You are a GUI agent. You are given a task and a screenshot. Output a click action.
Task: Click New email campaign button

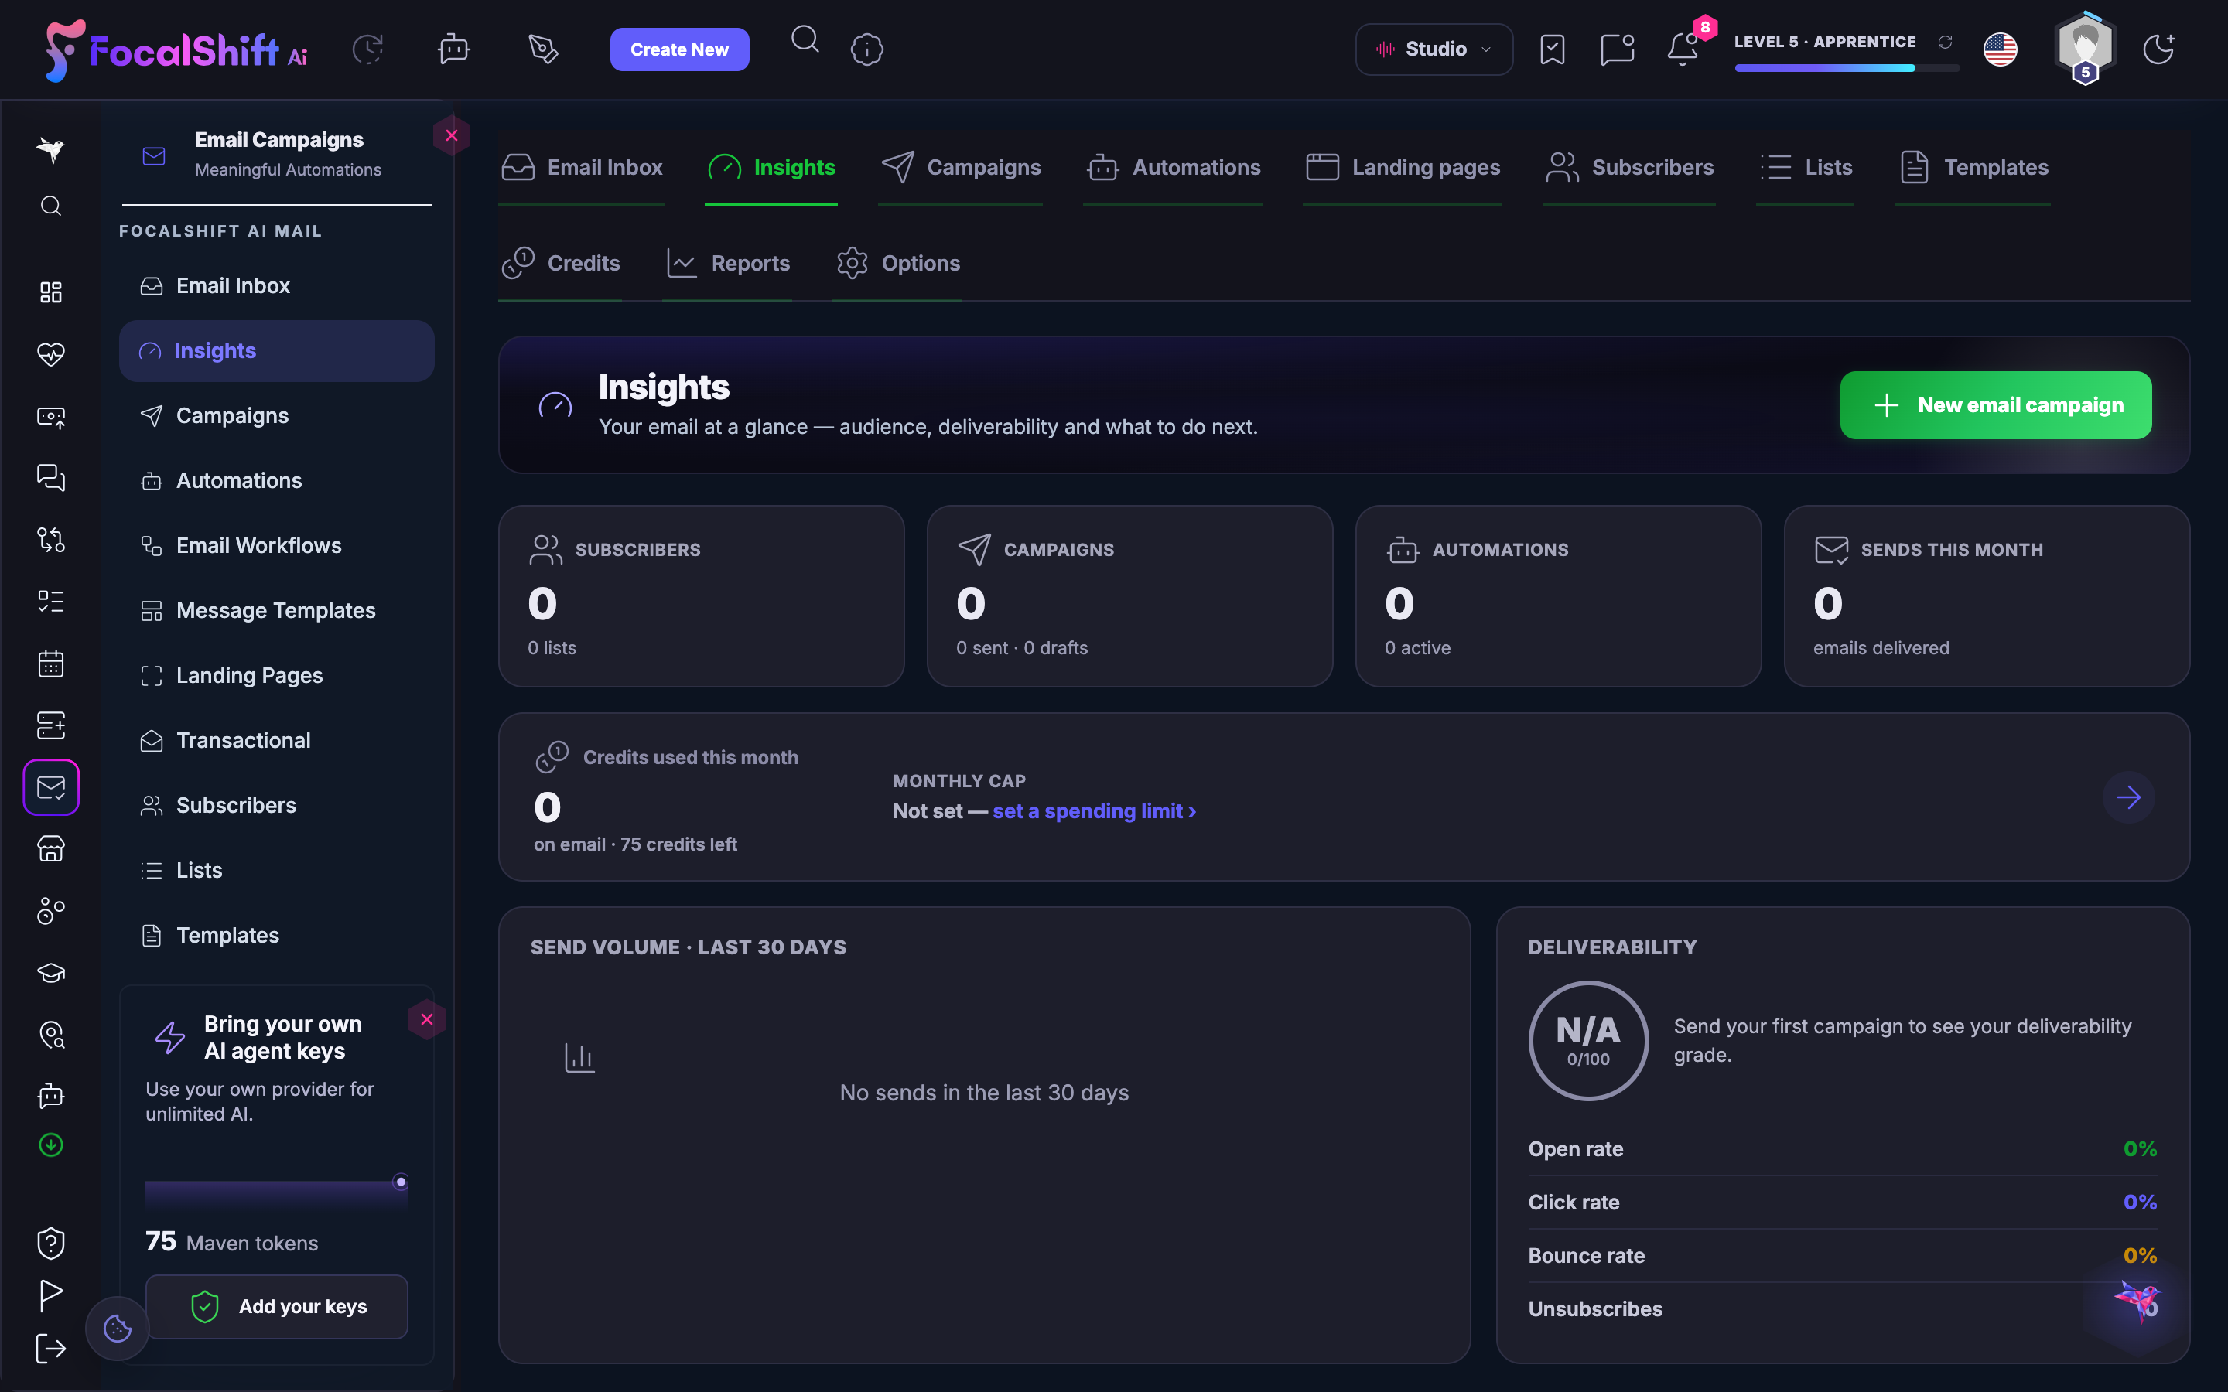(x=1995, y=405)
